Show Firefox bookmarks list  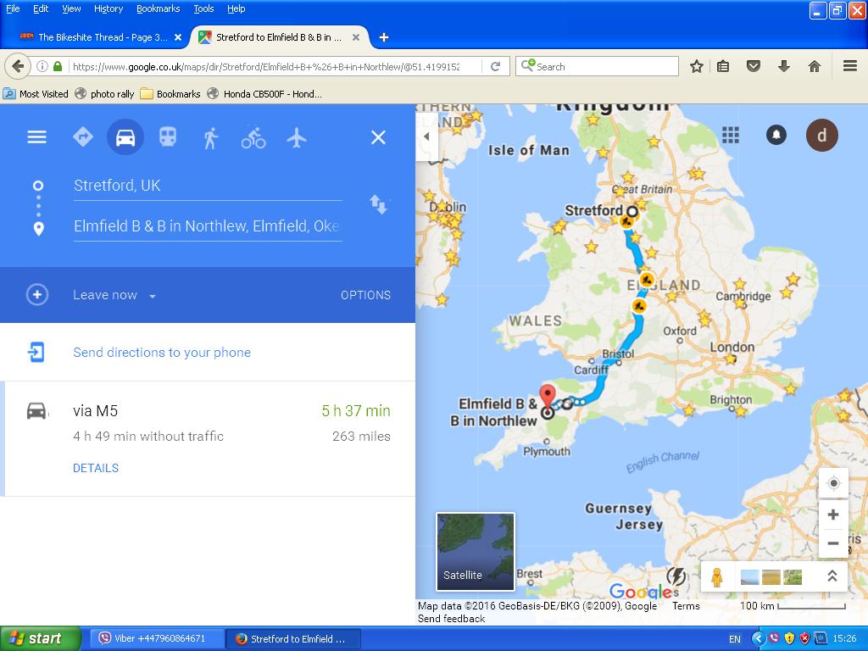[x=723, y=66]
